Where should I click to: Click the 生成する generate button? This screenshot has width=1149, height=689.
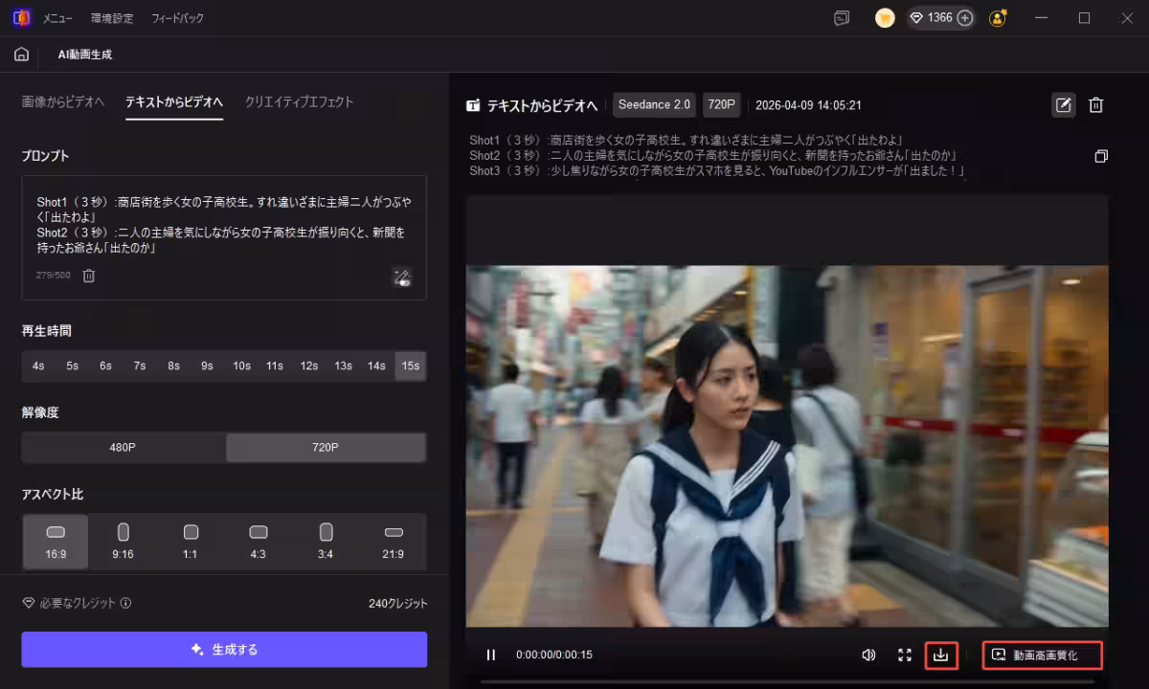[x=223, y=649]
